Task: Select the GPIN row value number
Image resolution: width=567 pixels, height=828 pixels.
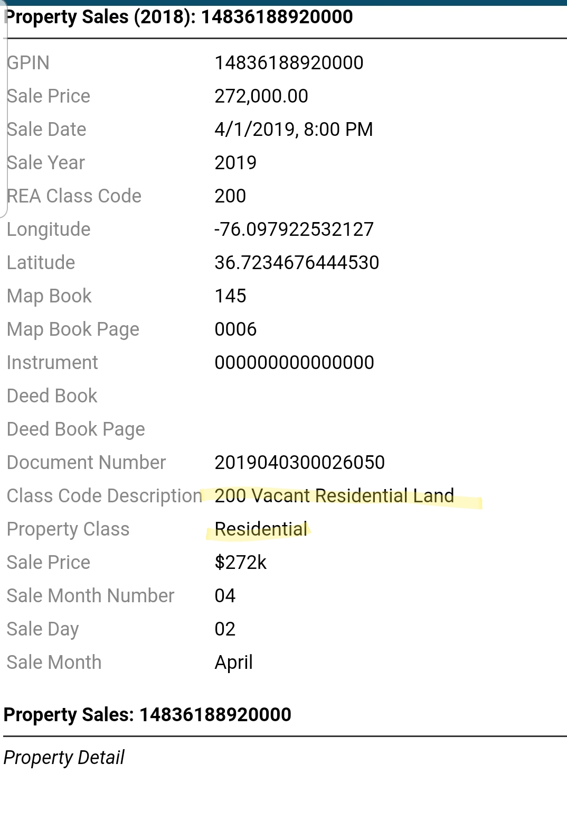Action: click(x=289, y=63)
